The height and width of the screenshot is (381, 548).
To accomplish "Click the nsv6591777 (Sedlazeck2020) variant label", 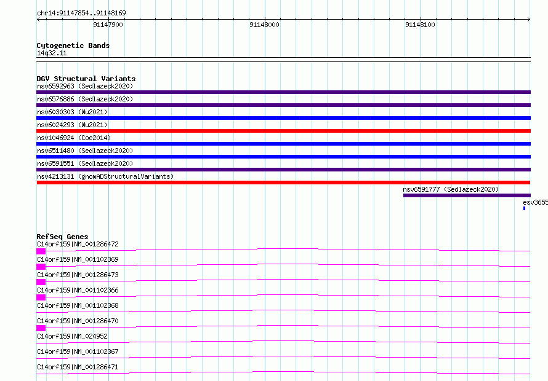I will [x=451, y=189].
